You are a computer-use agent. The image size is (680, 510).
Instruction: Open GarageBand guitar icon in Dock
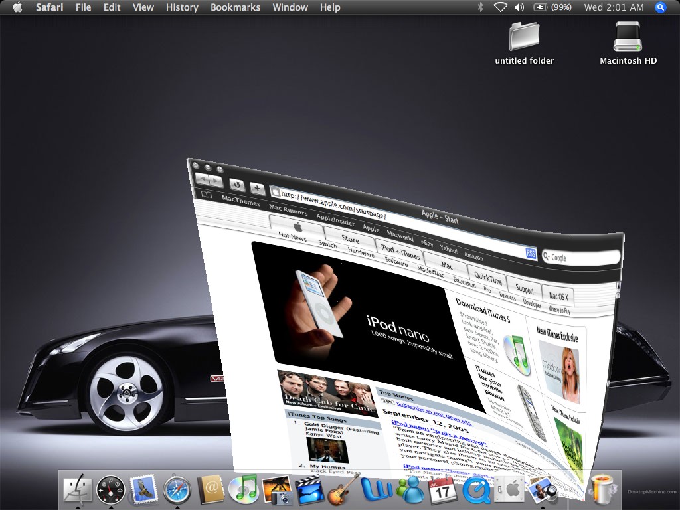(x=343, y=490)
